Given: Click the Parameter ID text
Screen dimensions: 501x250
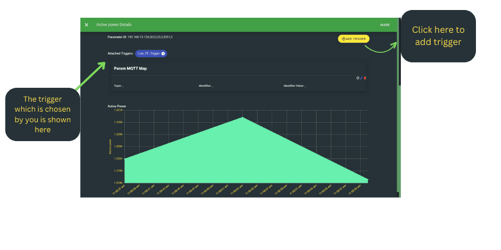Looking at the screenshot, I should pos(140,37).
